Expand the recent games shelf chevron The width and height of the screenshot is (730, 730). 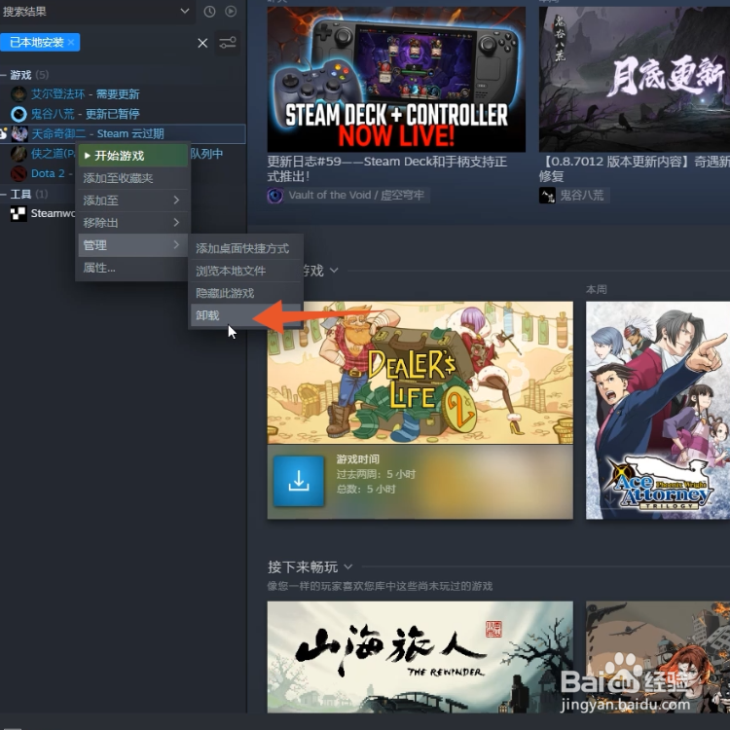click(334, 270)
